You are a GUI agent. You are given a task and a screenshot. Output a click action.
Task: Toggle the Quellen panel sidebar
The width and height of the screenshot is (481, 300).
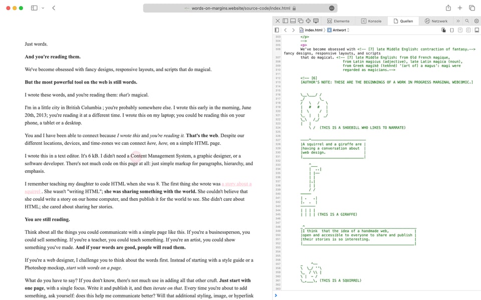(x=277, y=30)
